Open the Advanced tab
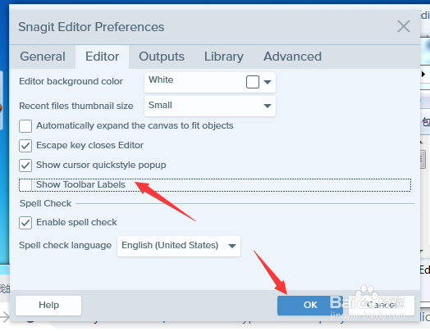This screenshot has height=331, width=430. tap(292, 57)
